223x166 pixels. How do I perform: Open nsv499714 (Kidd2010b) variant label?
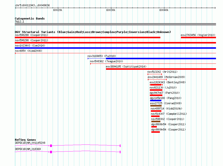click(166, 108)
